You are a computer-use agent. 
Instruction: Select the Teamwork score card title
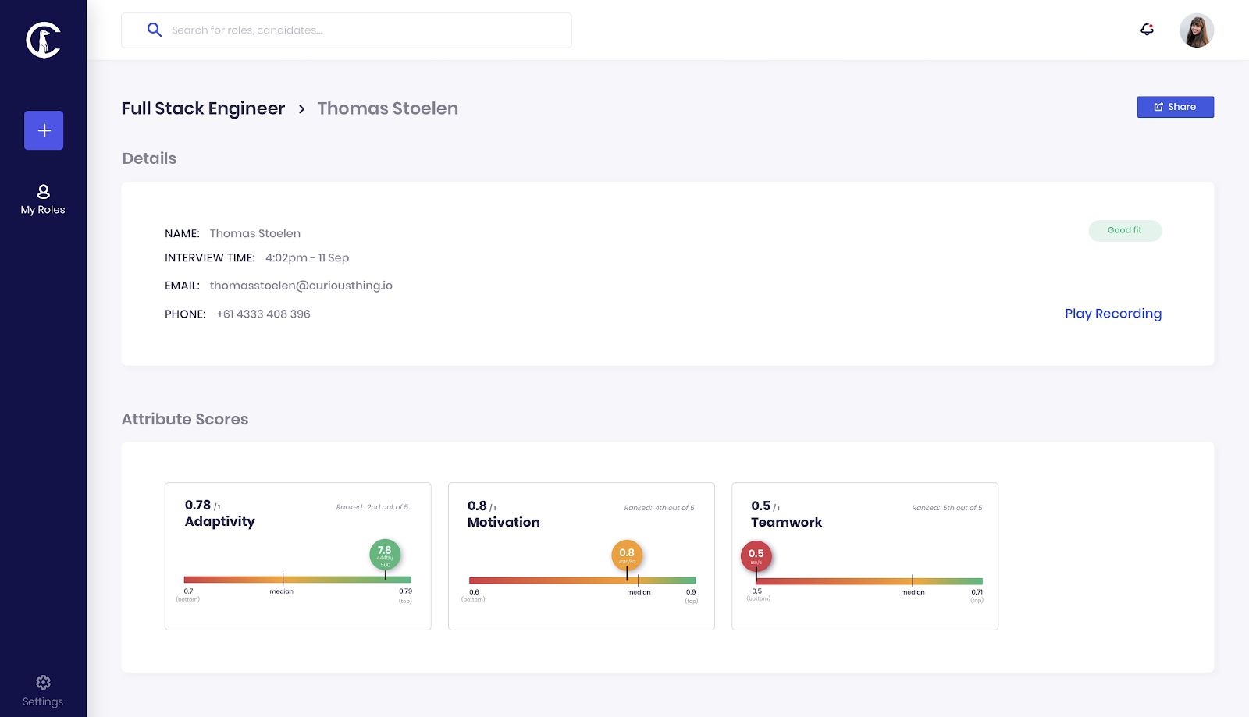[786, 523]
